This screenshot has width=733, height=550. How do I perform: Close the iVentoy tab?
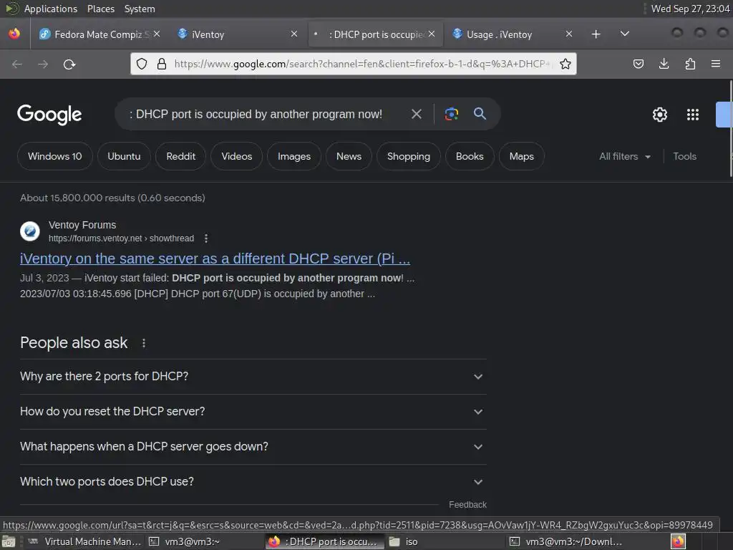coord(294,34)
